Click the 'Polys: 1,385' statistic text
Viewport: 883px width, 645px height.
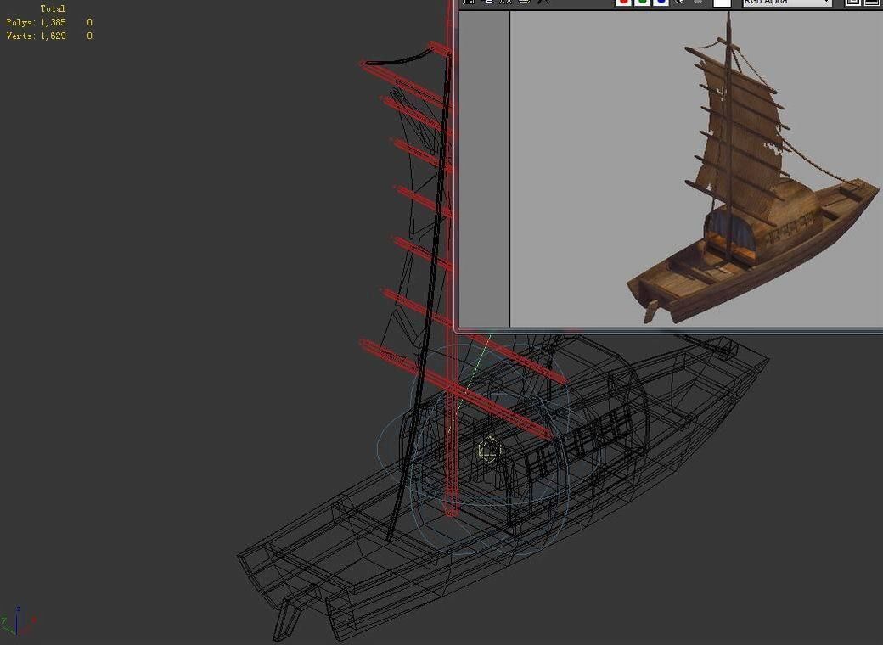pyautogui.click(x=36, y=22)
